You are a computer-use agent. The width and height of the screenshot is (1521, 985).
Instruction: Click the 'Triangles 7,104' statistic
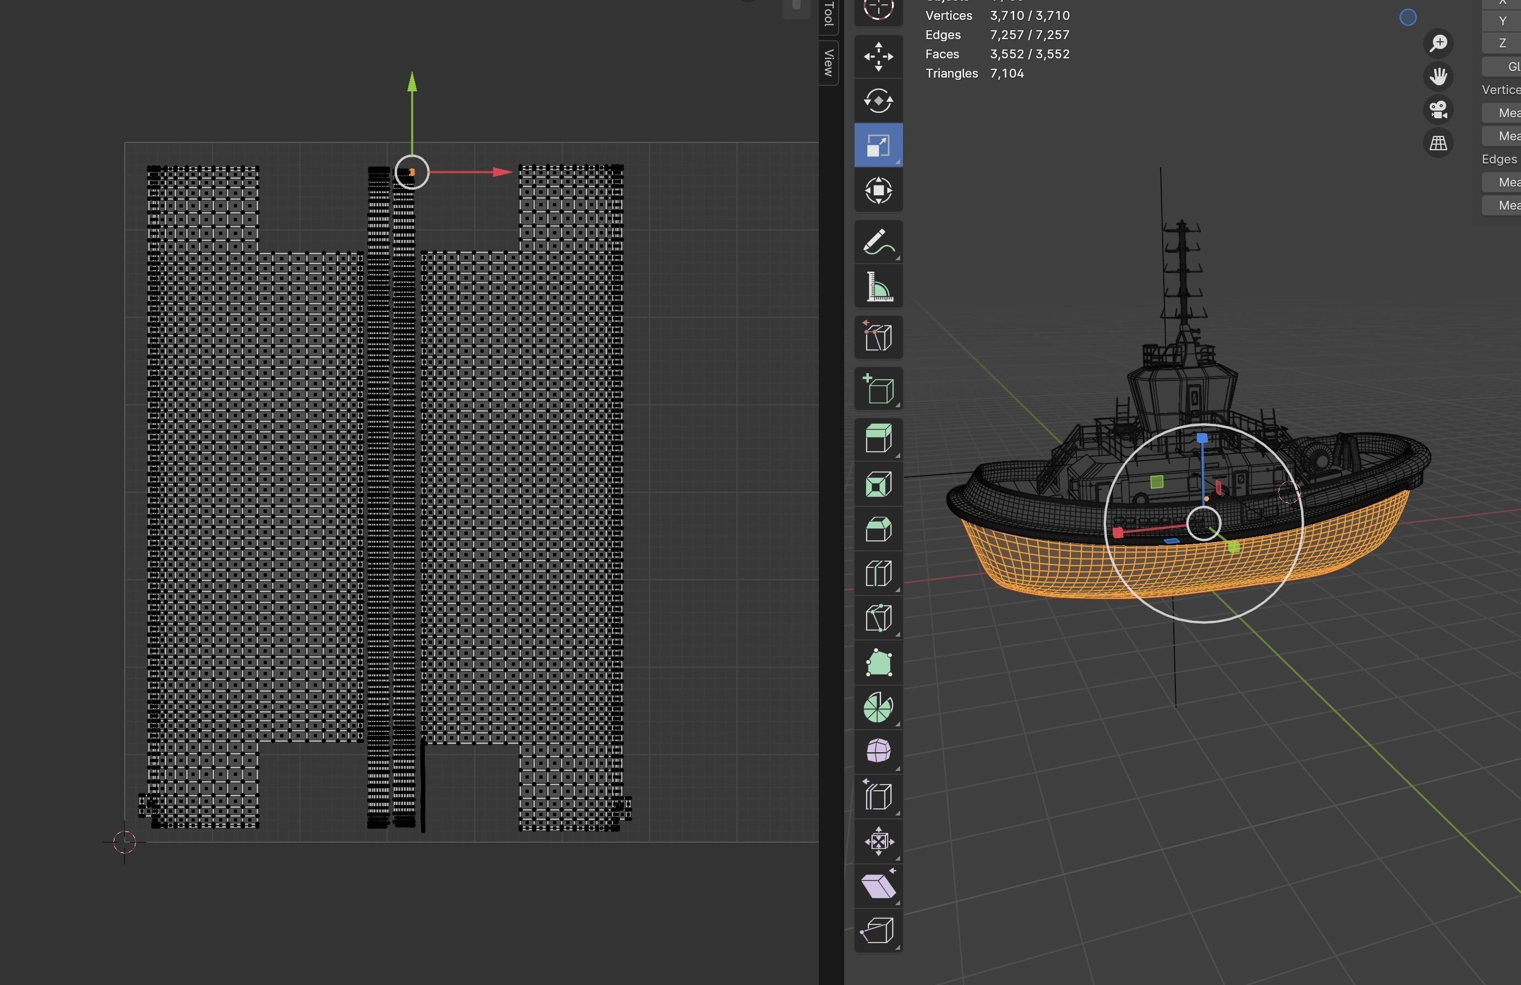[x=975, y=73]
